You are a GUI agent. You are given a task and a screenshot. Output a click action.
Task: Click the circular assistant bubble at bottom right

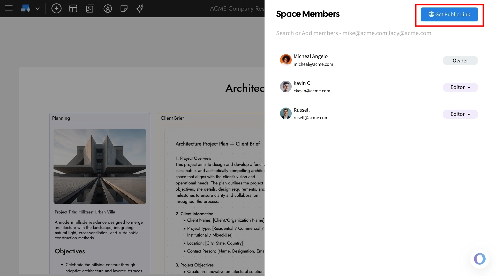(480, 259)
